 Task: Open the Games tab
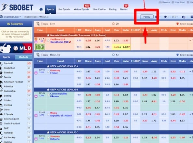124,9
